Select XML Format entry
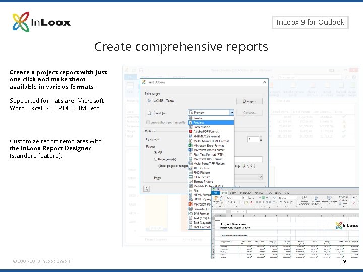The height and width of the screenshot is (272, 363). 200,227
